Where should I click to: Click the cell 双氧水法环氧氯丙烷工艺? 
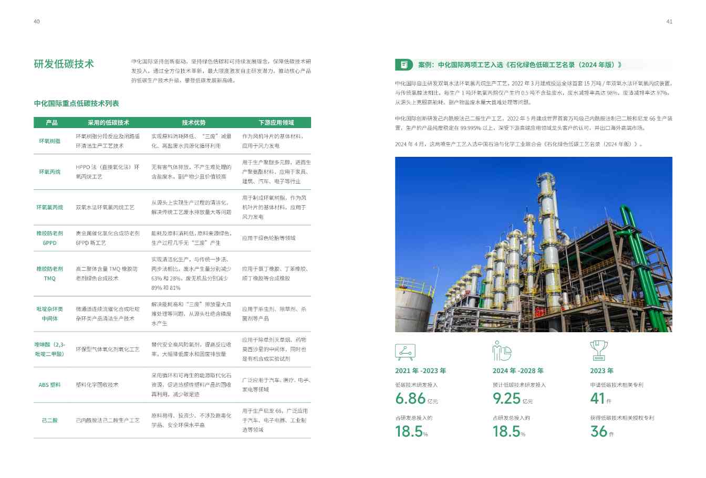pos(106,207)
